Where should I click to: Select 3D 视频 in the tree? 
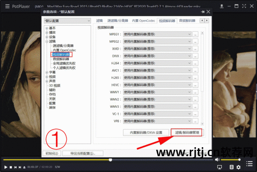[54, 86]
